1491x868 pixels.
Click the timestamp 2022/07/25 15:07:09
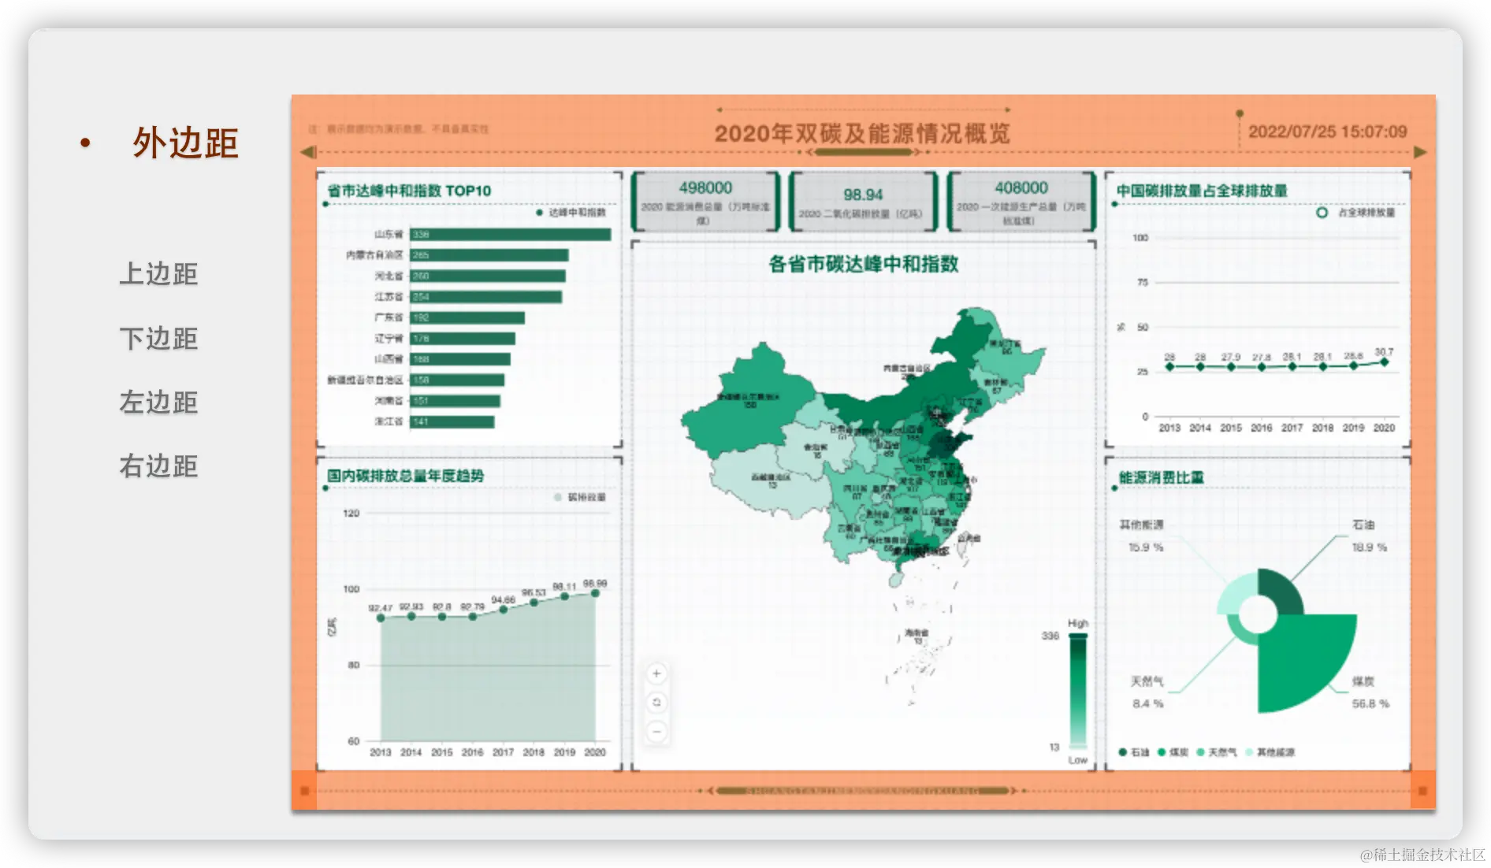tap(1328, 132)
